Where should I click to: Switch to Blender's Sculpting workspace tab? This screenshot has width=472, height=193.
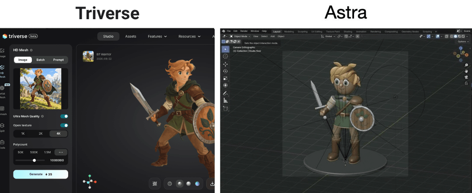click(302, 31)
